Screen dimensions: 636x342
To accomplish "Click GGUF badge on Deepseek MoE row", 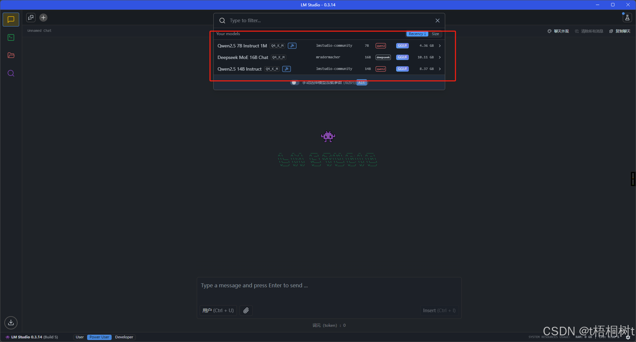I will pyautogui.click(x=402, y=57).
